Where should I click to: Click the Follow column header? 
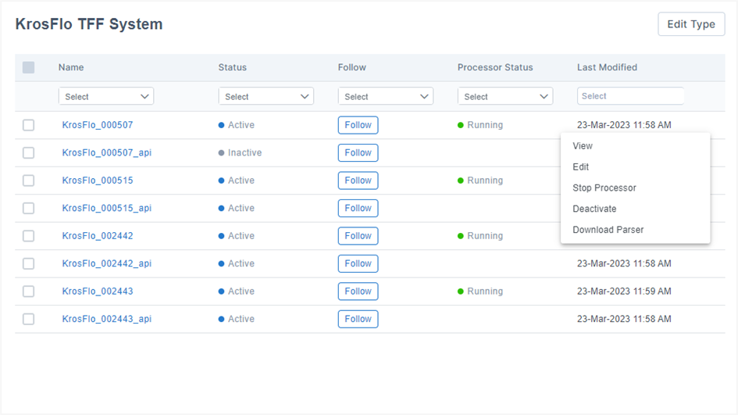point(351,67)
